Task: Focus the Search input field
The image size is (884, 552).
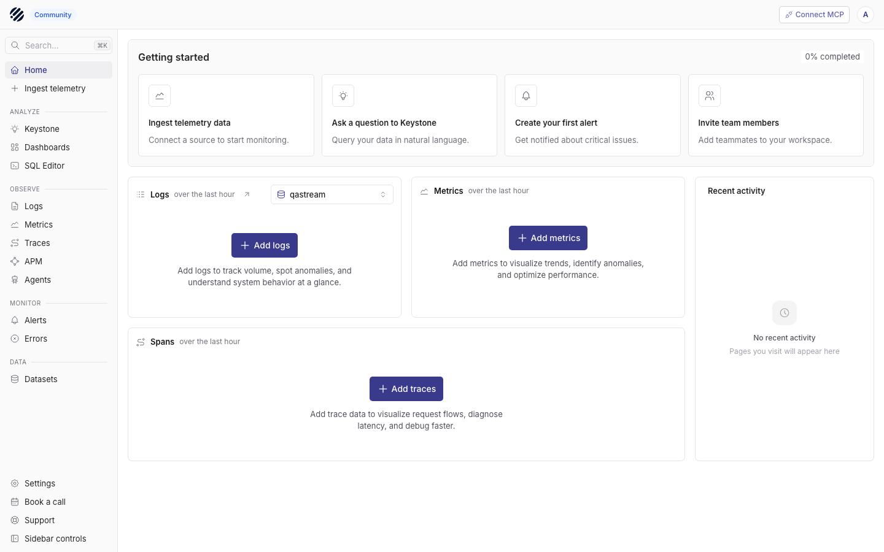Action: point(58,45)
